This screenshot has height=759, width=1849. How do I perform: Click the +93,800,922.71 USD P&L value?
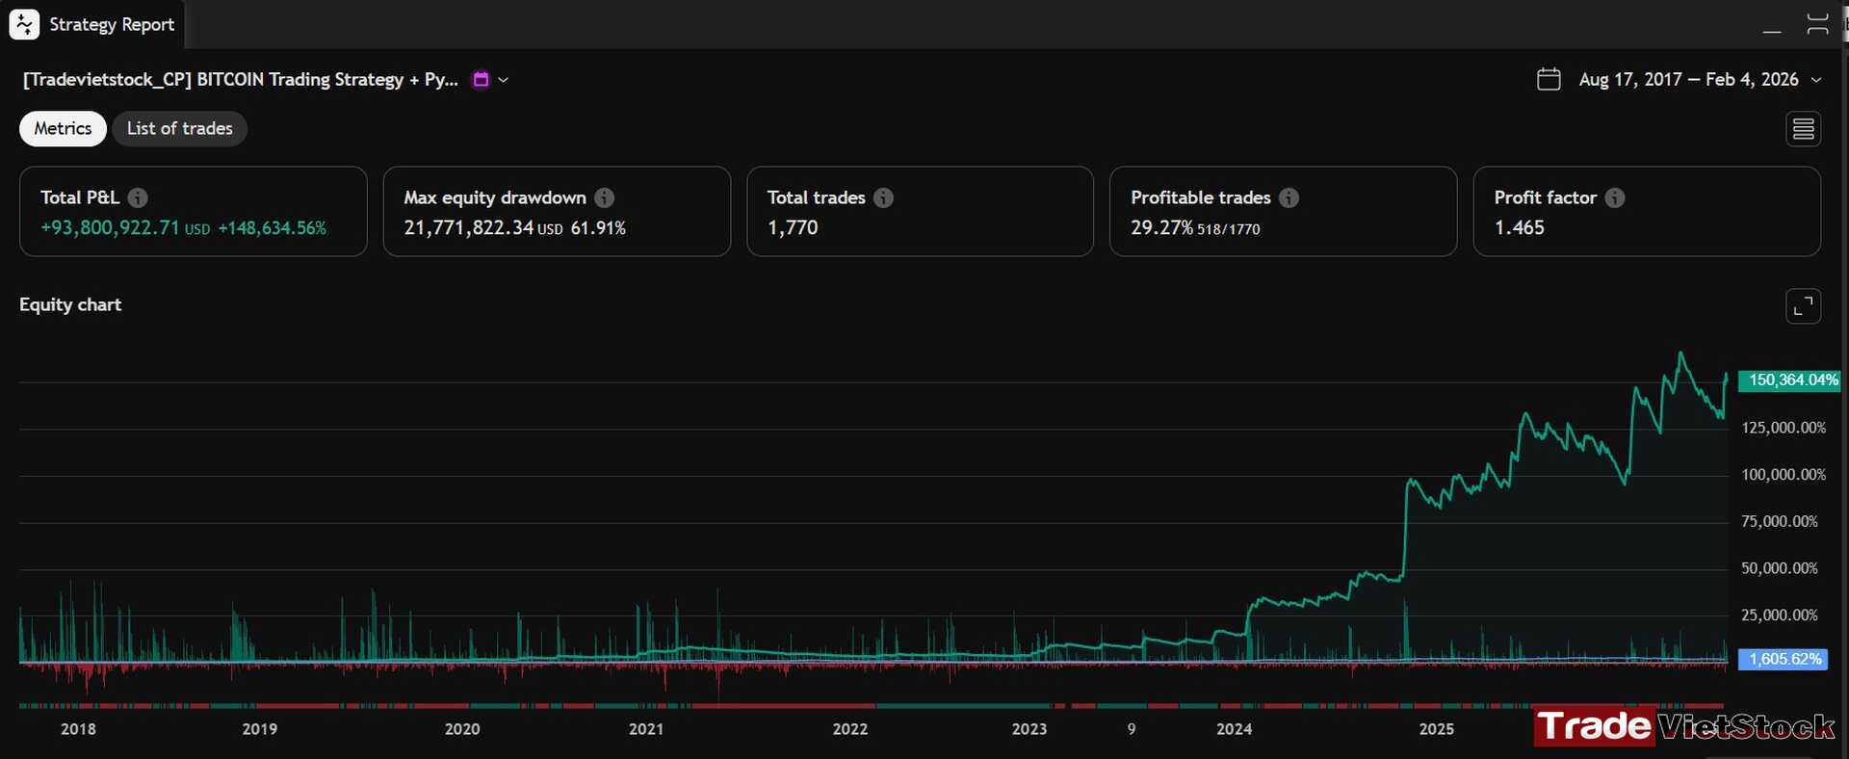click(125, 228)
